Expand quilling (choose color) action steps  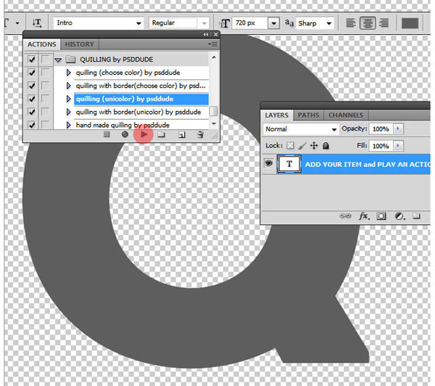69,73
